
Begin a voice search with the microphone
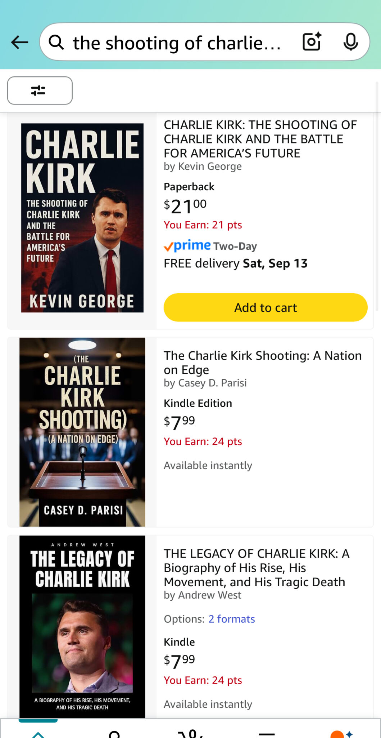(x=351, y=41)
